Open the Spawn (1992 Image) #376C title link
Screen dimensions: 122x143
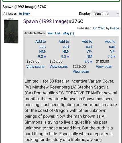53,21
